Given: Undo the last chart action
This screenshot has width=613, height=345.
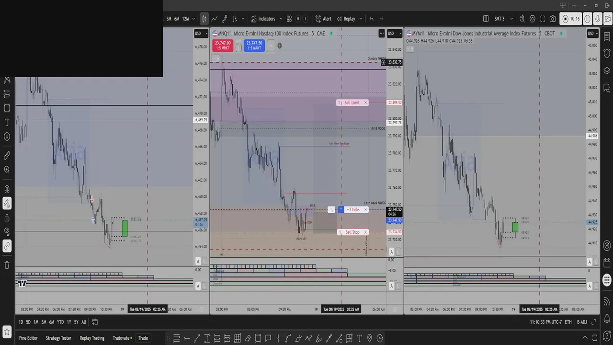Looking at the screenshot, I should (371, 19).
